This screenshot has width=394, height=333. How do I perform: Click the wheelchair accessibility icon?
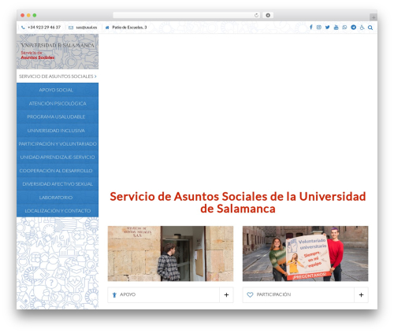(x=362, y=28)
